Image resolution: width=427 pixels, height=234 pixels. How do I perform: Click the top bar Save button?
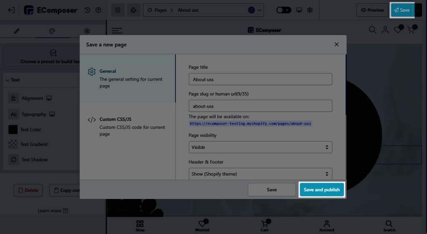coord(402,10)
